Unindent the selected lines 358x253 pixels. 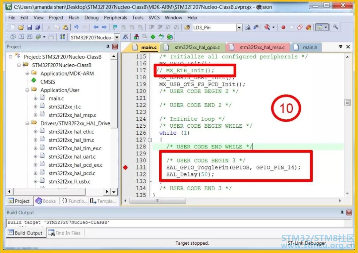(159, 28)
